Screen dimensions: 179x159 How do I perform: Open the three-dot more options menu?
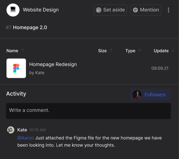(169, 10)
